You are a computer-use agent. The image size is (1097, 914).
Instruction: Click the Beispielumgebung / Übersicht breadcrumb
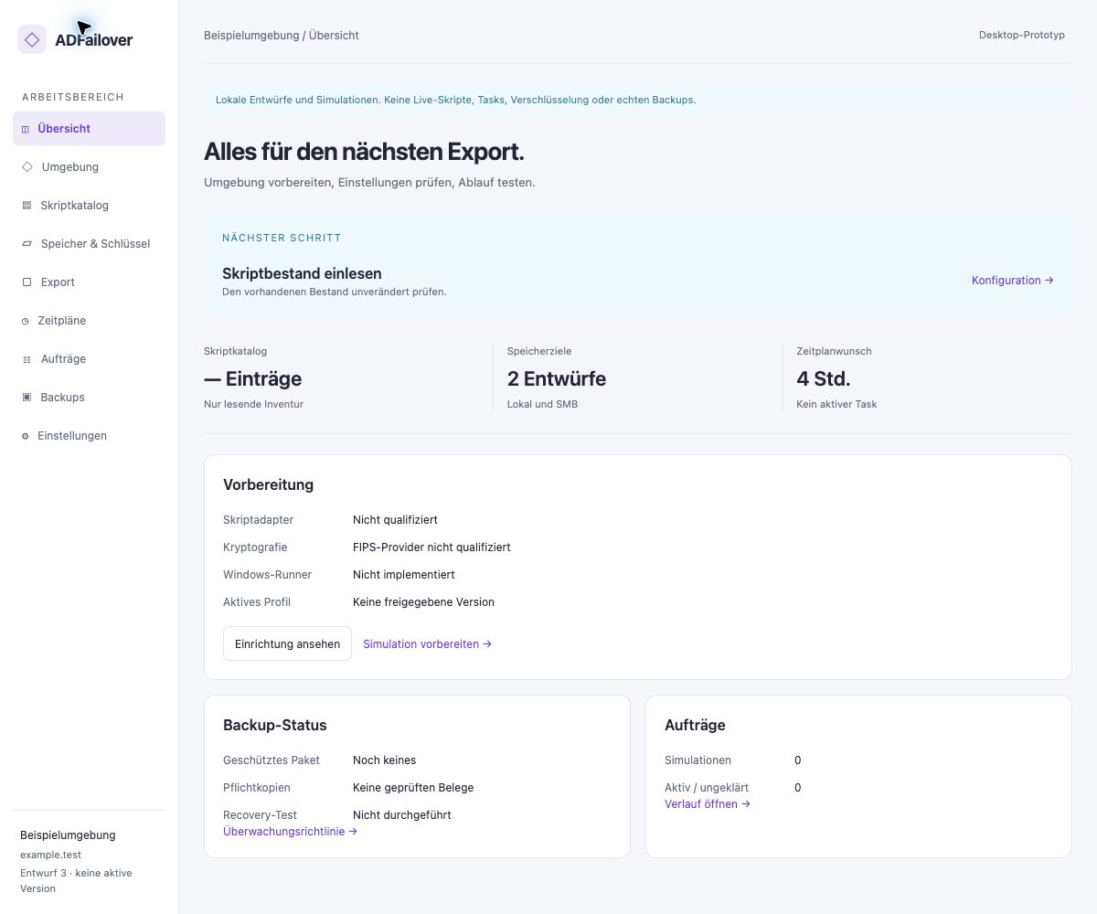pos(282,36)
